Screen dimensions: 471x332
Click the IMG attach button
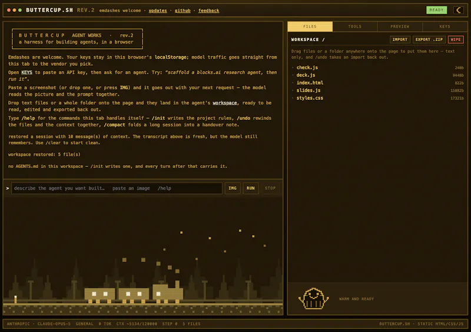tap(233, 188)
